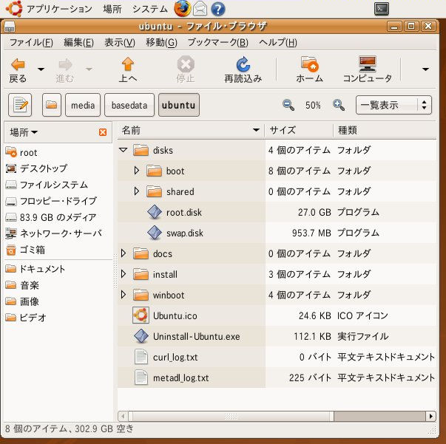Open the 一覧表示 view mode combo box

pos(393,105)
